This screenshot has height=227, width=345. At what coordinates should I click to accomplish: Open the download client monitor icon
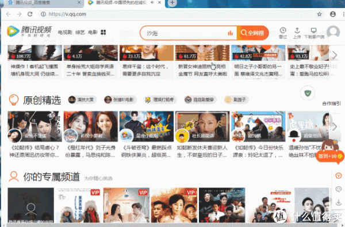314,30
